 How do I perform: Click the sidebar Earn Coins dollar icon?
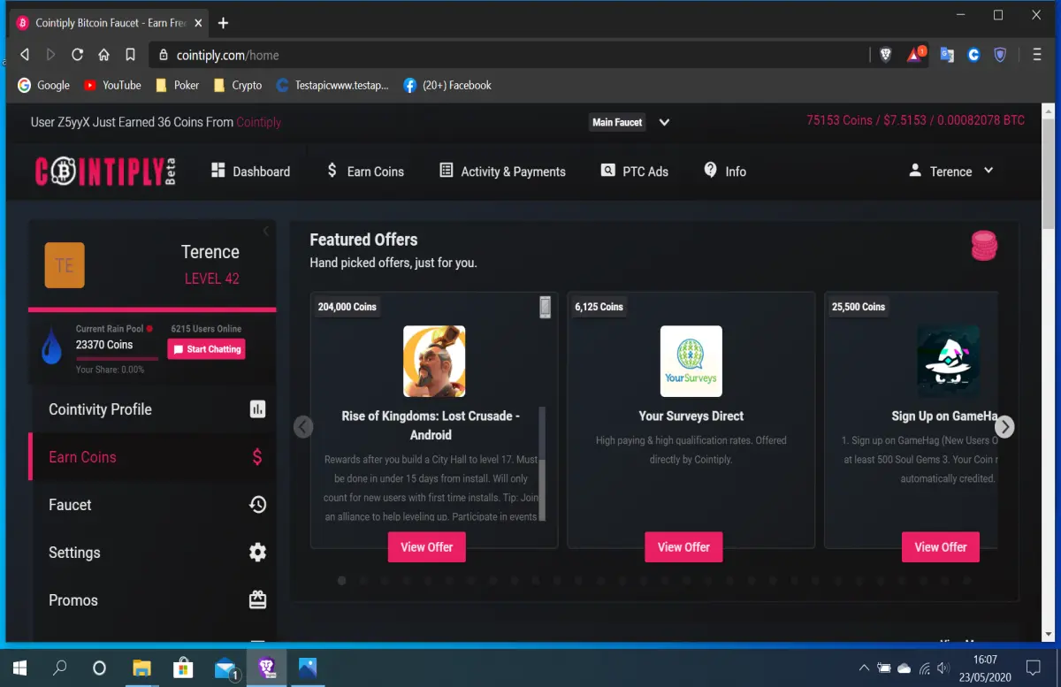click(x=257, y=457)
